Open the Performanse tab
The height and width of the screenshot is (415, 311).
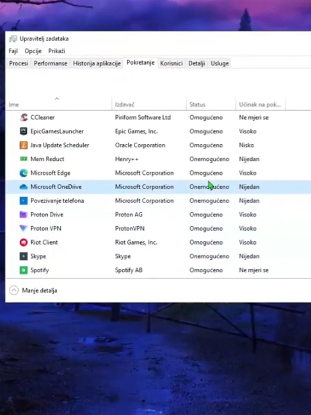point(51,63)
